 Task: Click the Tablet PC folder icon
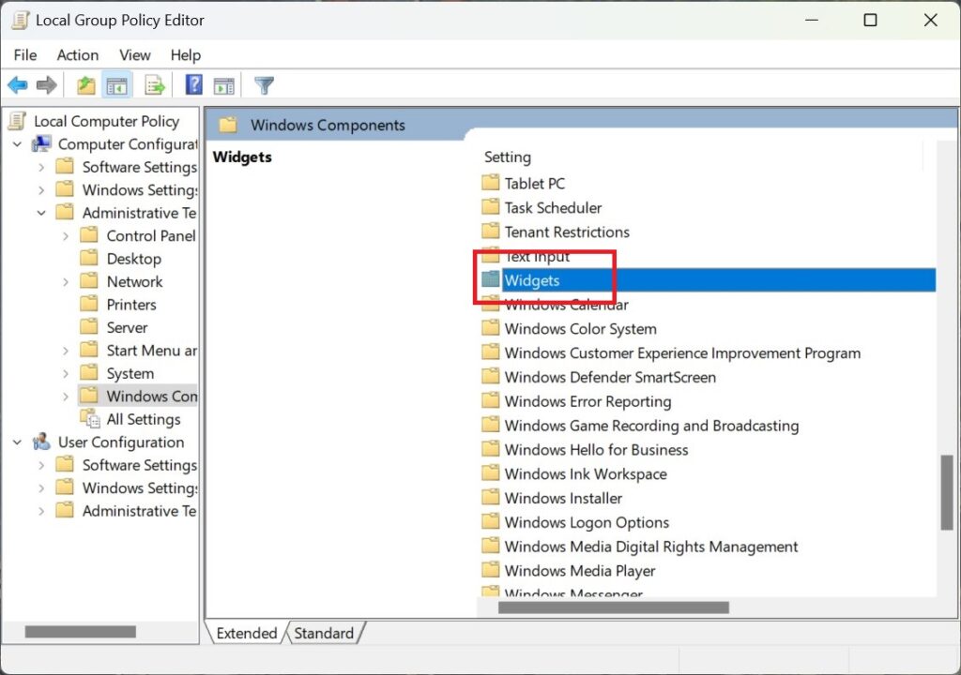point(490,183)
